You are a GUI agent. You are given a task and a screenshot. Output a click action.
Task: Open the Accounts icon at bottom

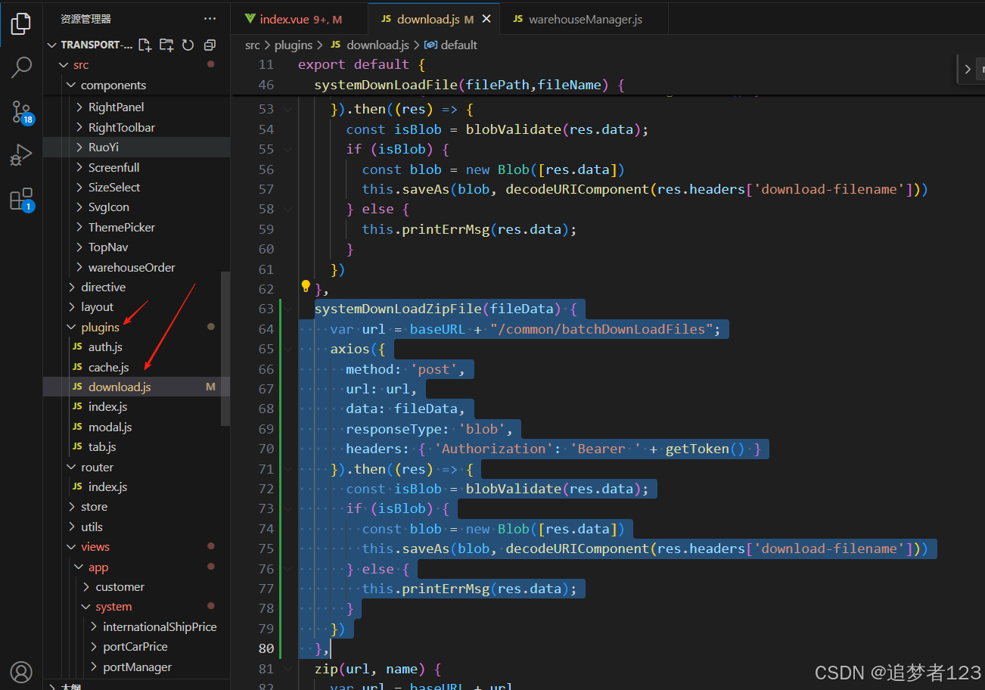point(21,672)
